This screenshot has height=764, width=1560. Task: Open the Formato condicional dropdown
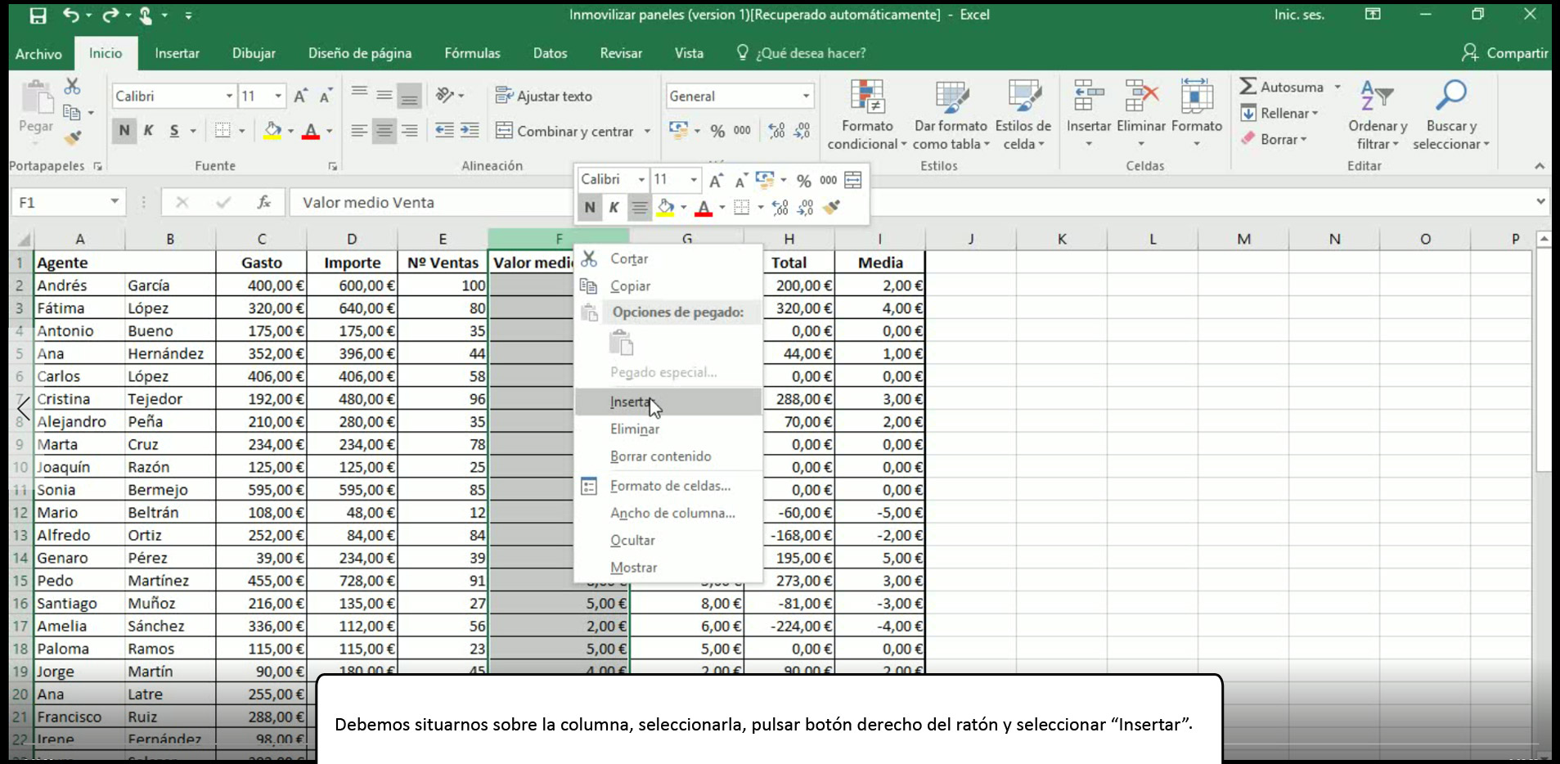point(867,115)
